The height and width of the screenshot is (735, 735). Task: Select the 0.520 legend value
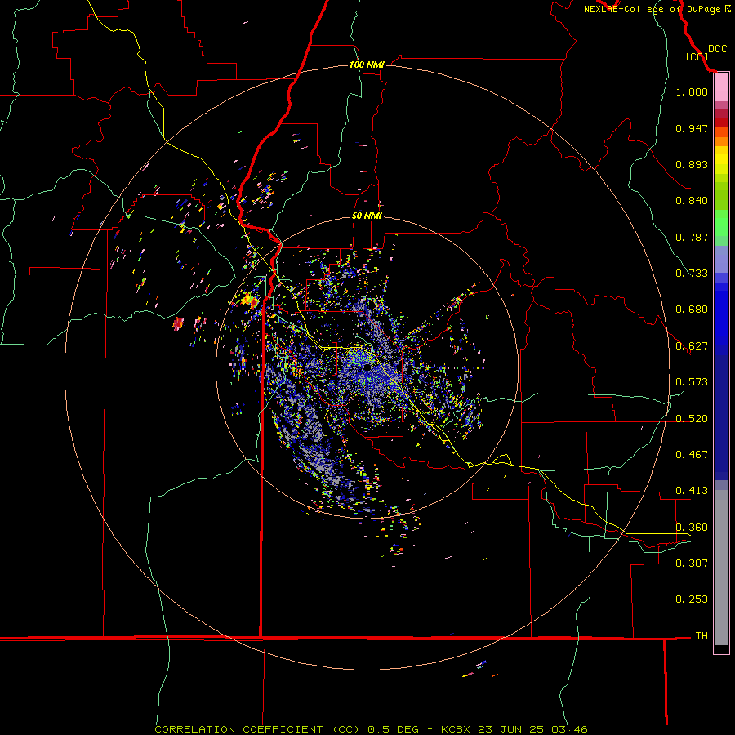click(x=692, y=419)
